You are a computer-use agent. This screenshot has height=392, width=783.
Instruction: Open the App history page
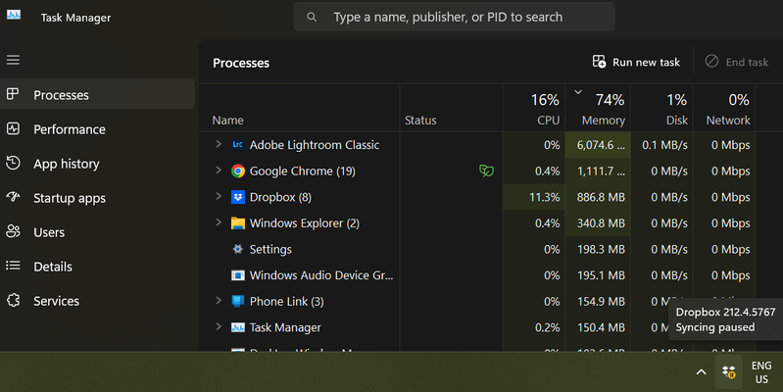point(66,164)
